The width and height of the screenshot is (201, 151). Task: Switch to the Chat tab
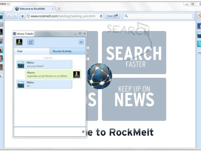(32, 51)
